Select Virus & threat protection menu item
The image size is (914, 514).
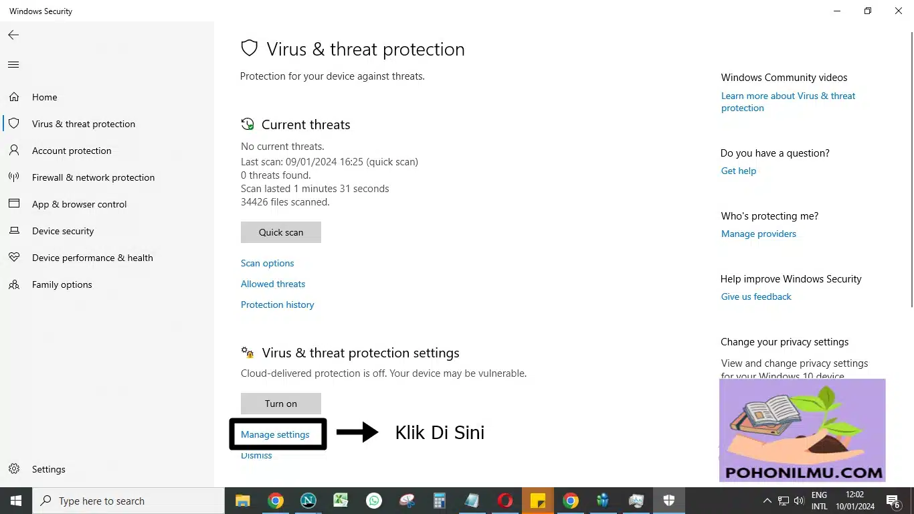pyautogui.click(x=84, y=124)
